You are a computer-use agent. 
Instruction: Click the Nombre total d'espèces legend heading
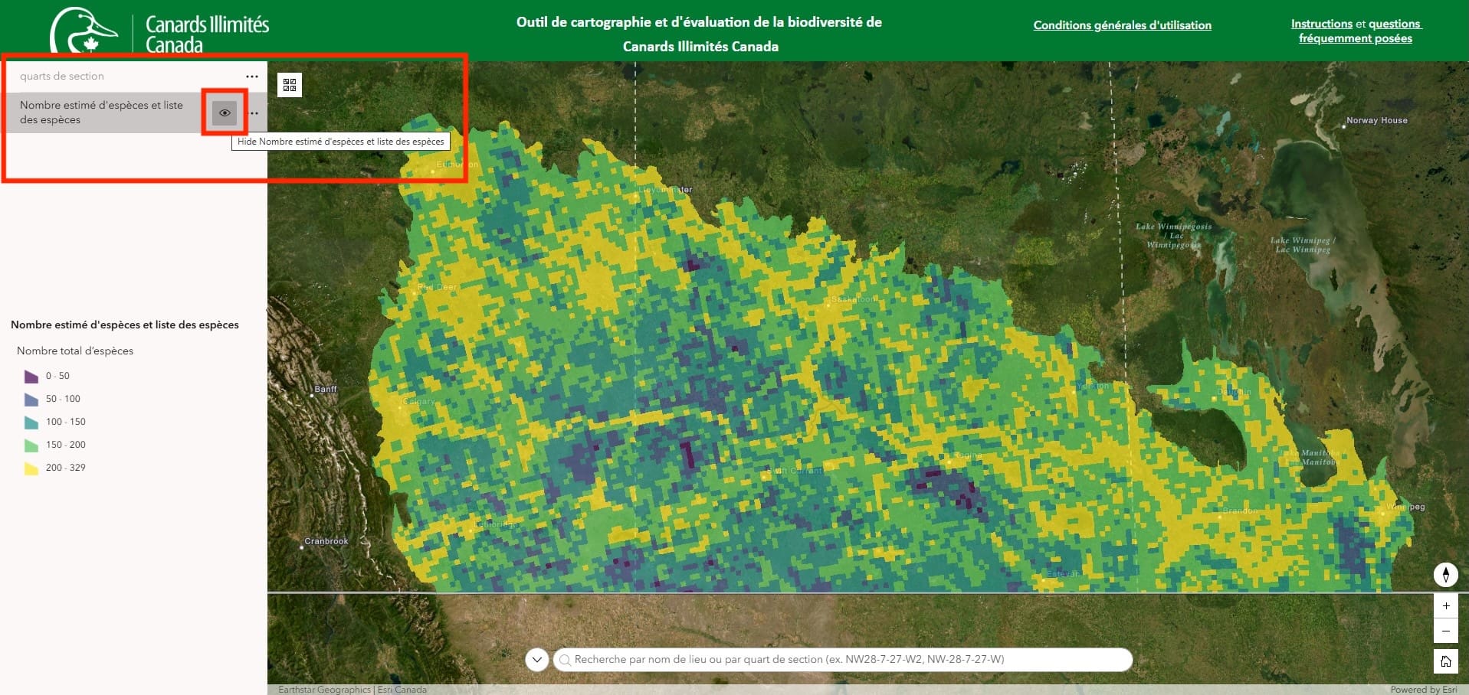[x=75, y=351]
